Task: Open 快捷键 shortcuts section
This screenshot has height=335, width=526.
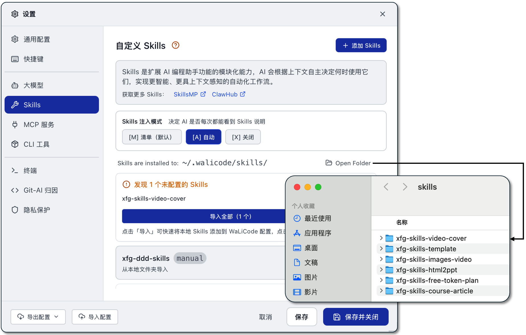Action: point(52,59)
